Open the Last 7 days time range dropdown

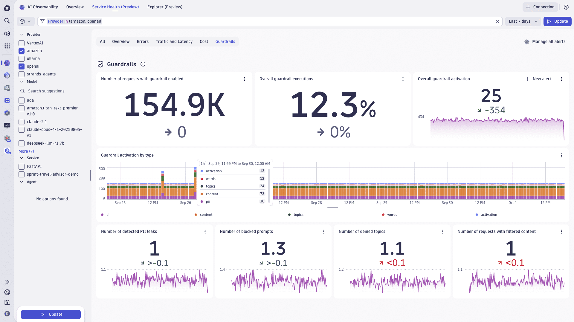(x=523, y=21)
